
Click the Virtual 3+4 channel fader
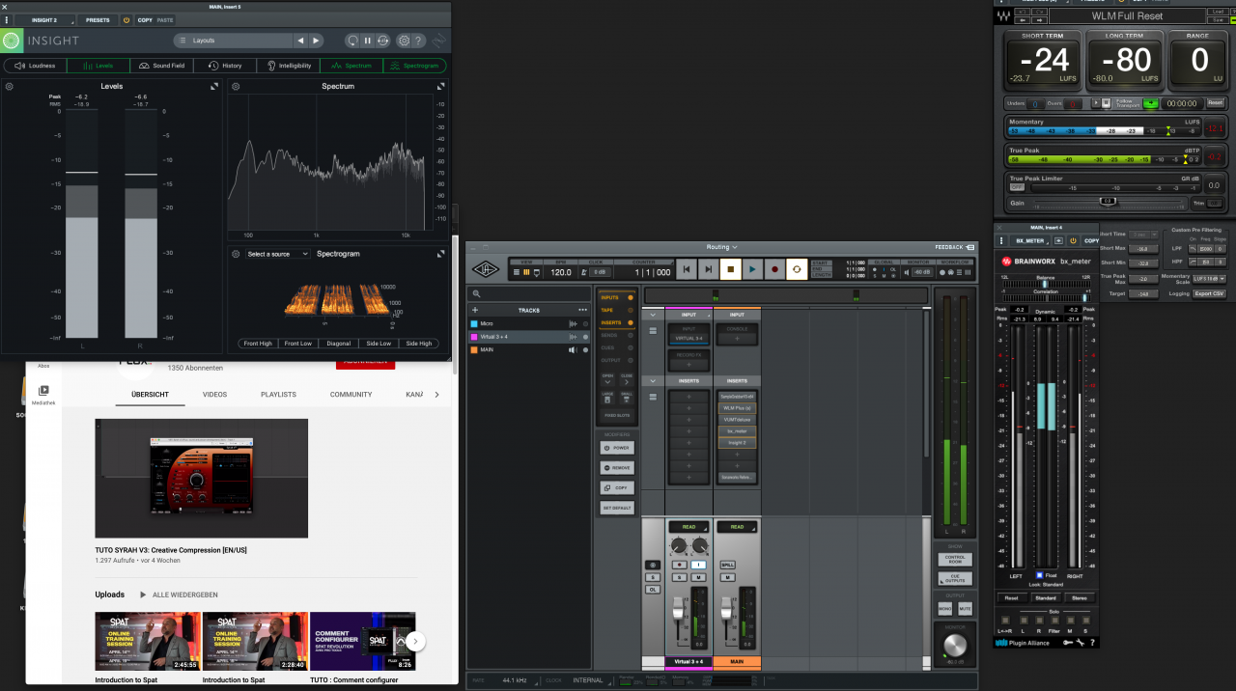coord(679,608)
